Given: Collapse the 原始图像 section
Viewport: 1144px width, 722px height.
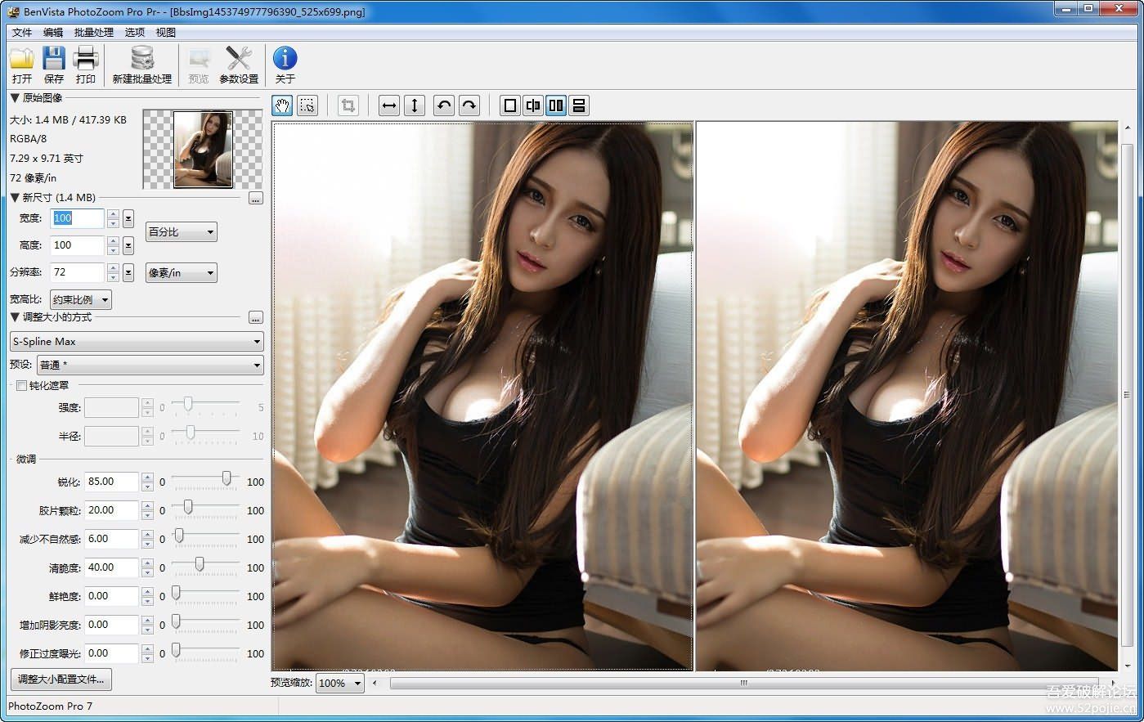Looking at the screenshot, I should coord(15,98).
